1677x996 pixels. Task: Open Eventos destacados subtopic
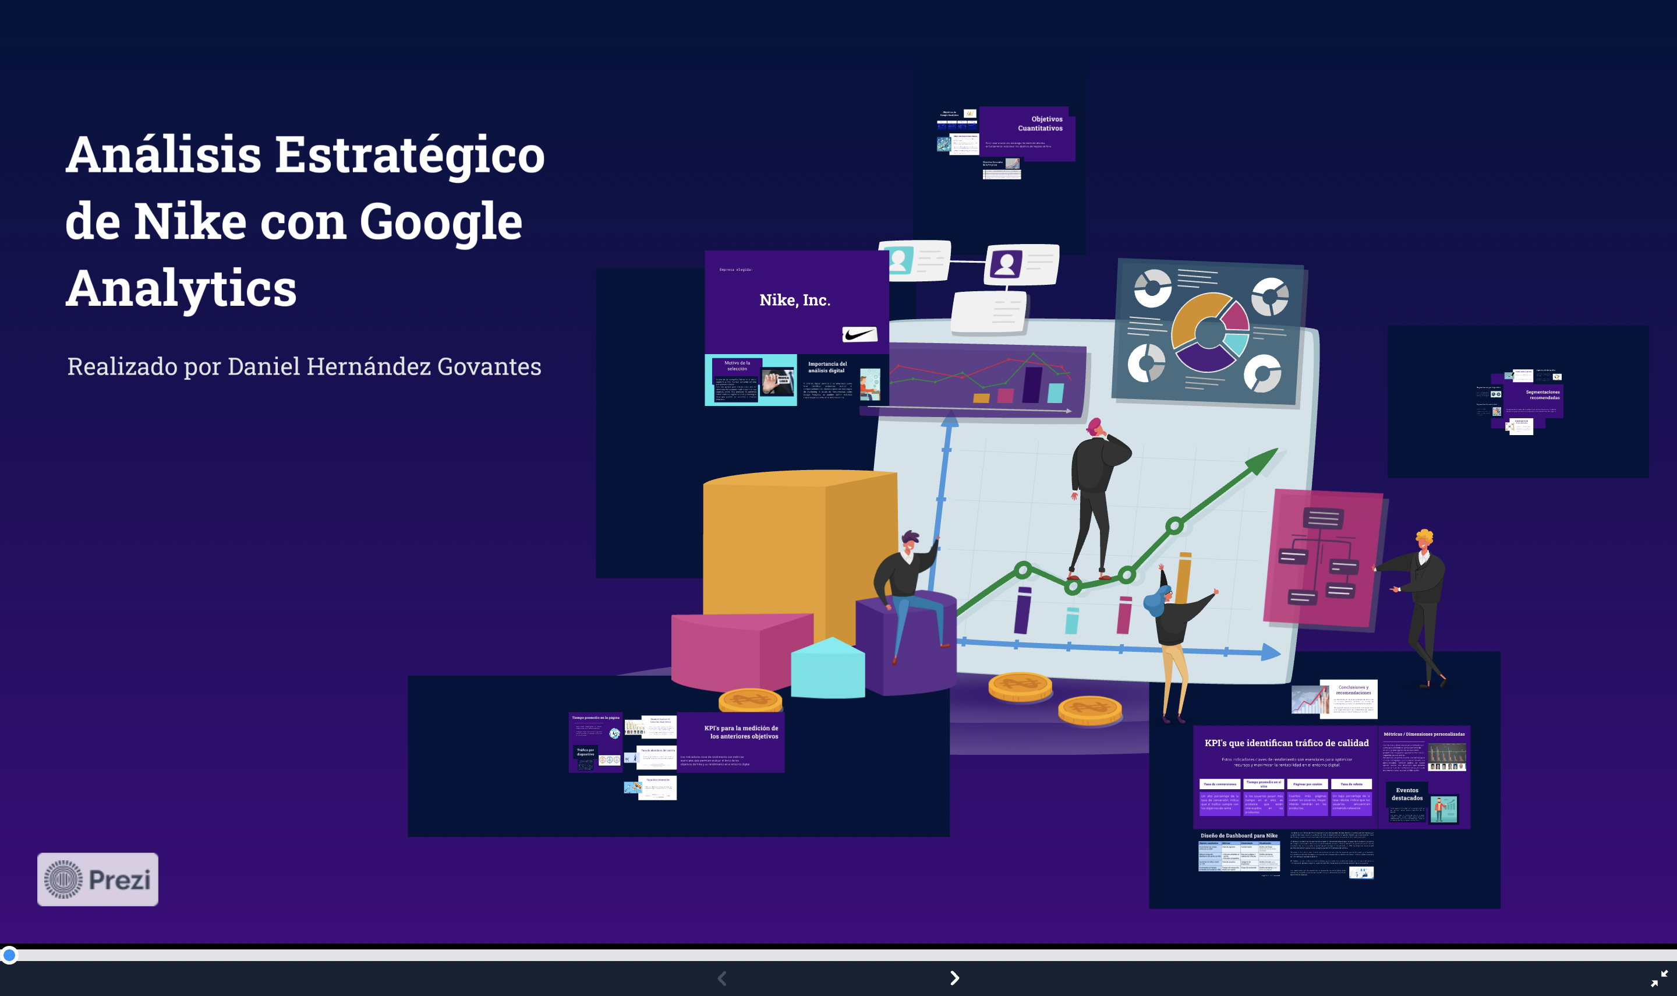(1423, 804)
